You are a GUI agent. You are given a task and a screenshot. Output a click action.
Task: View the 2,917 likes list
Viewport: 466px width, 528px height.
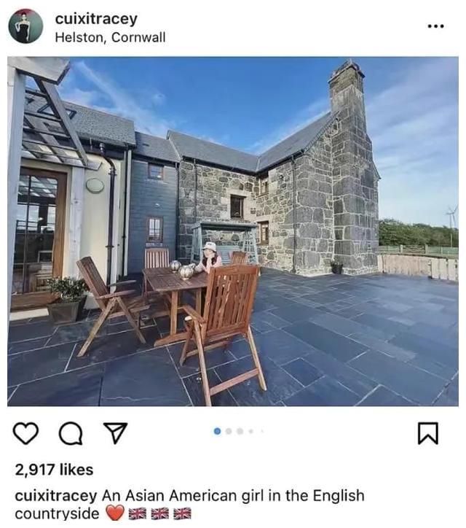(x=54, y=470)
